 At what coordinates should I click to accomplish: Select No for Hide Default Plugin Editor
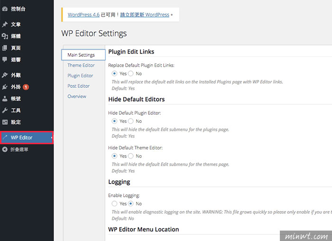131,121
